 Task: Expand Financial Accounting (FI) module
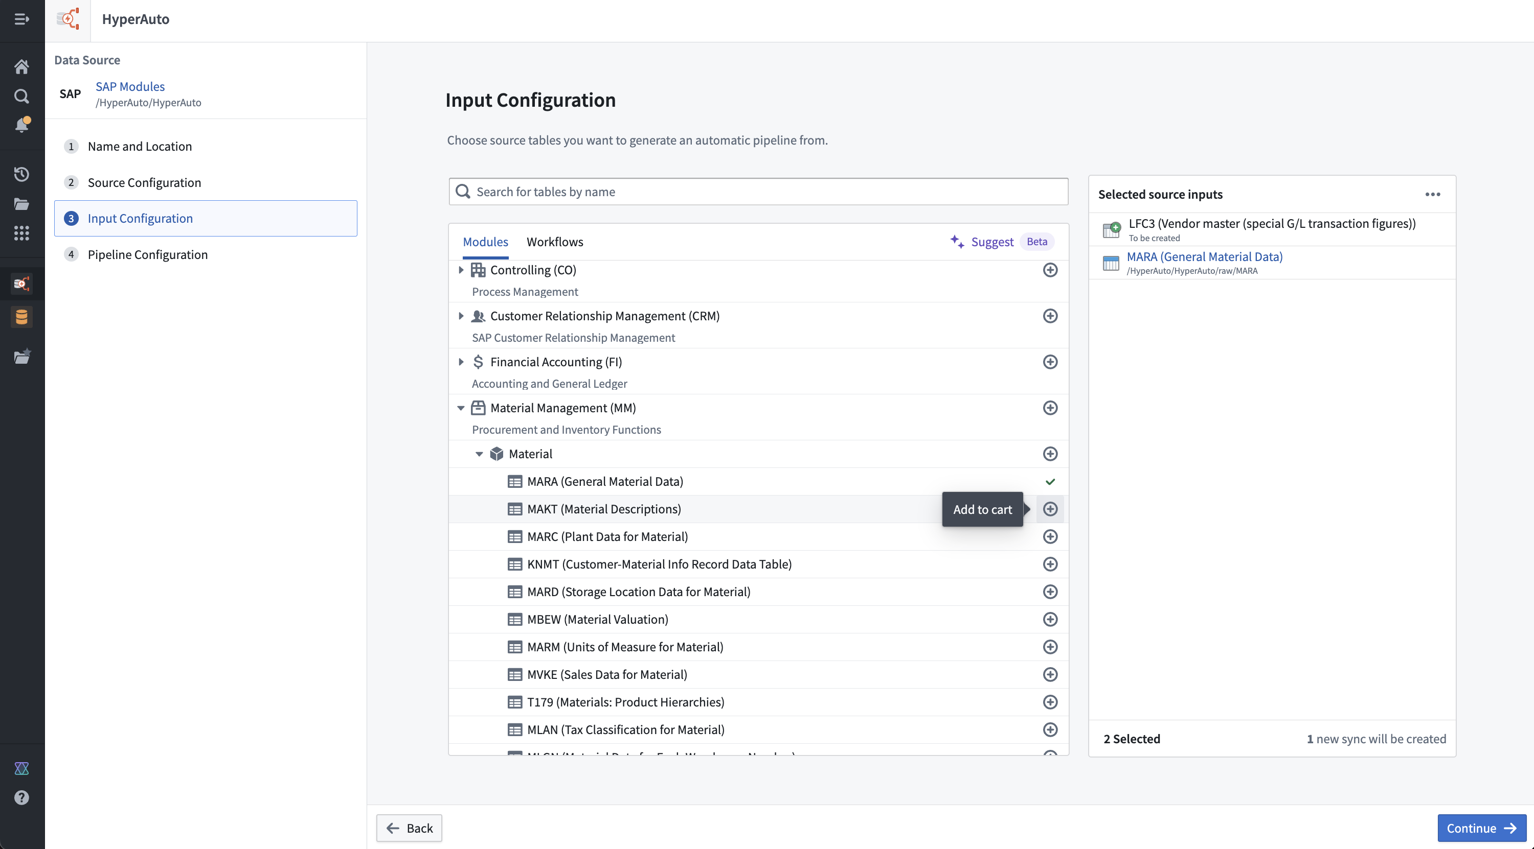click(x=460, y=362)
